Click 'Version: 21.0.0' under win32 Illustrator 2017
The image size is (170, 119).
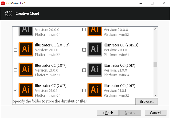[x=47, y=70]
